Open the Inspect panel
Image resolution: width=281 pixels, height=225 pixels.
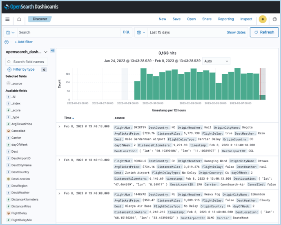[246, 19]
